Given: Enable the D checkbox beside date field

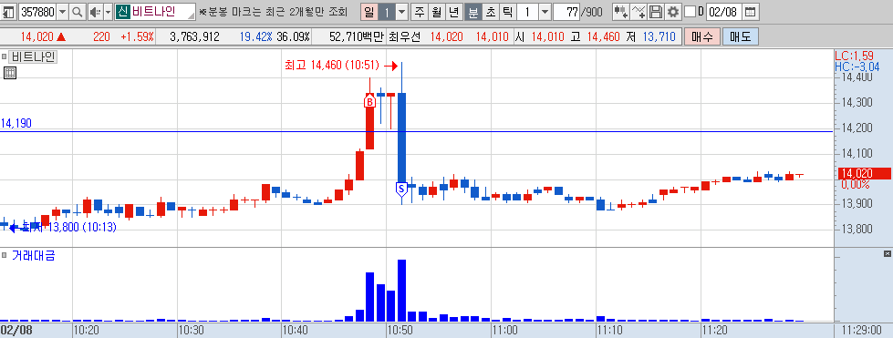Looking at the screenshot, I should pos(690,11).
